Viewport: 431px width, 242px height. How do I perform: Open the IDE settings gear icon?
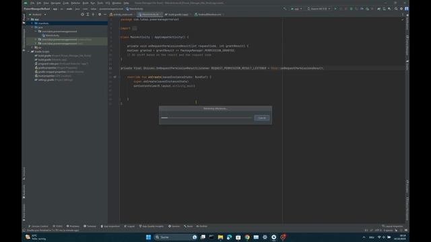(x=401, y=9)
